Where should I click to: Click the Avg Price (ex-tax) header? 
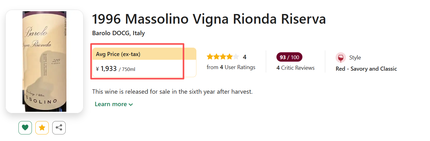click(x=118, y=54)
